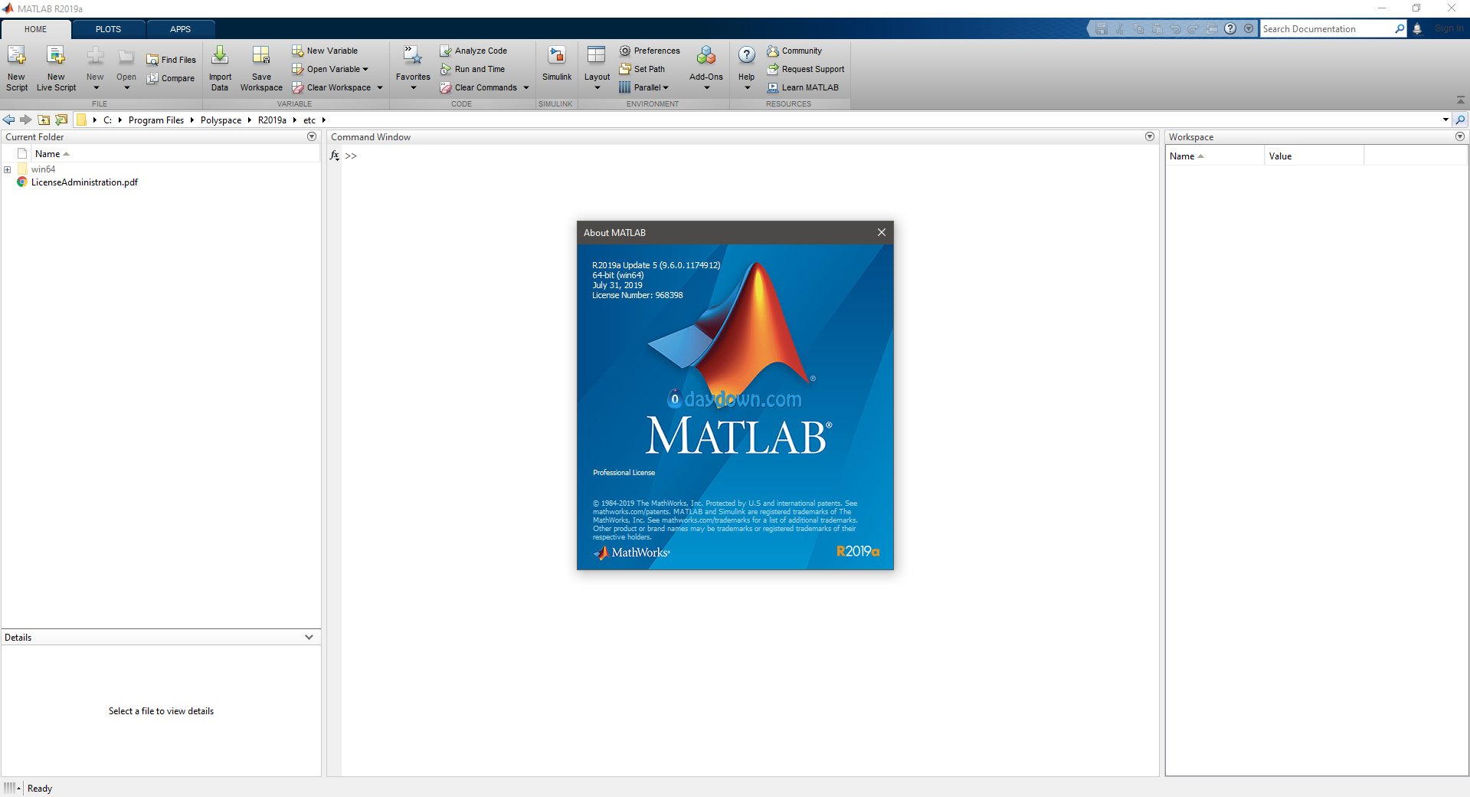
Task: Select the win64 folder
Action: click(43, 169)
